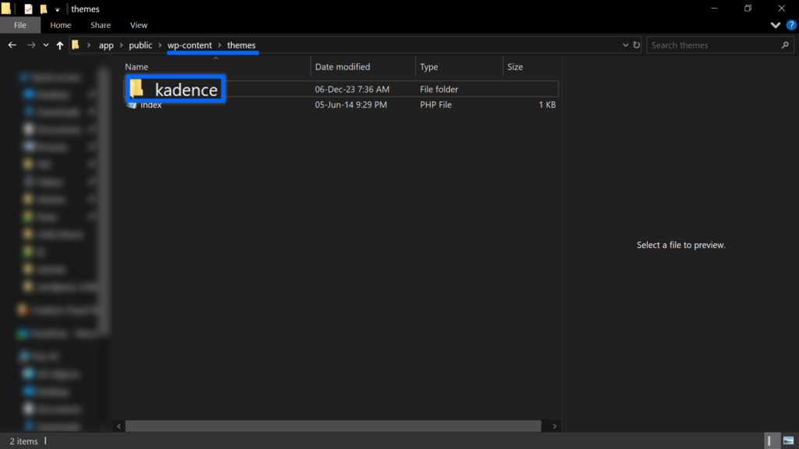
Task: Open Help via the question mark icon
Action: pyautogui.click(x=791, y=25)
